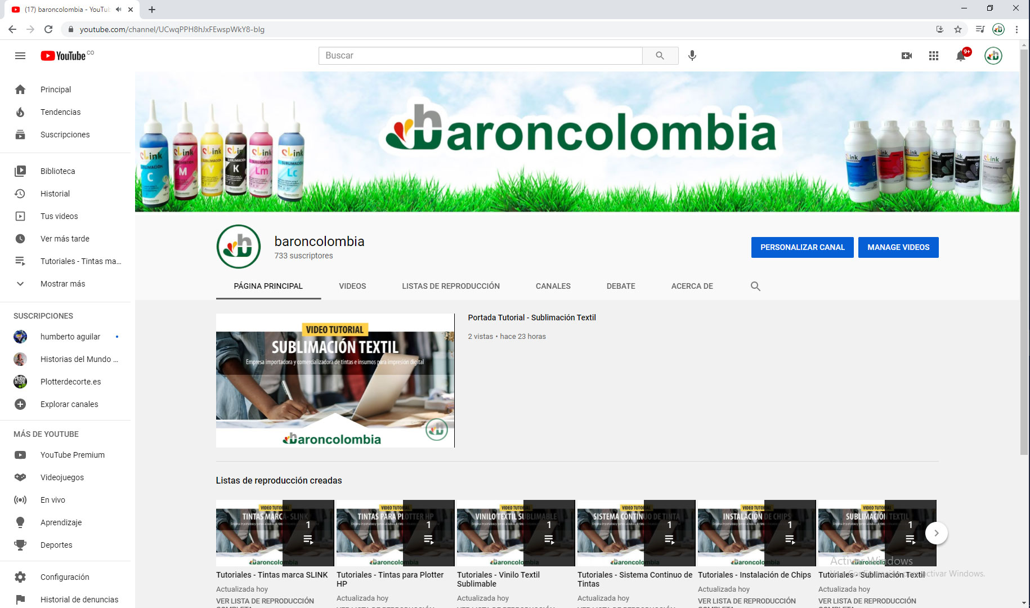Open Tutoriales - Sublimación Textil playlist title
This screenshot has height=608, width=1030.
click(x=871, y=575)
